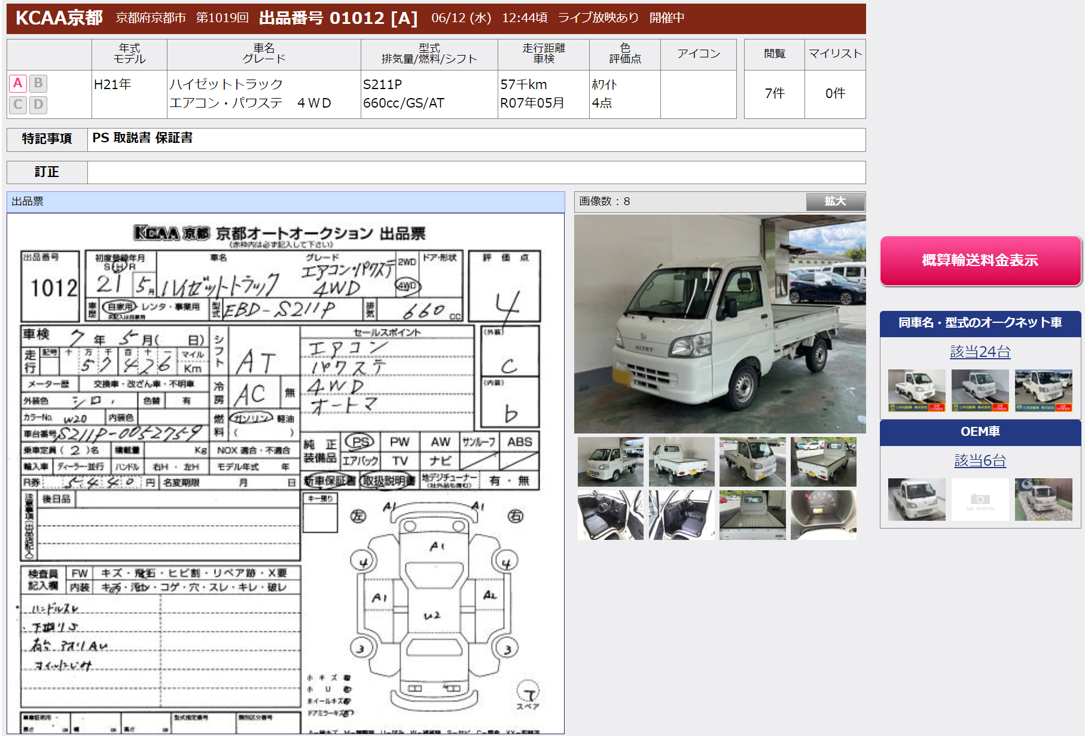Click the 特記事項 row label
This screenshot has height=736, width=1085.
tap(47, 139)
